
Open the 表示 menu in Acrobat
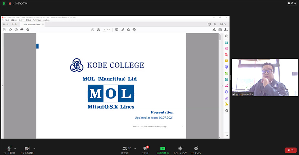click(x=21, y=20)
